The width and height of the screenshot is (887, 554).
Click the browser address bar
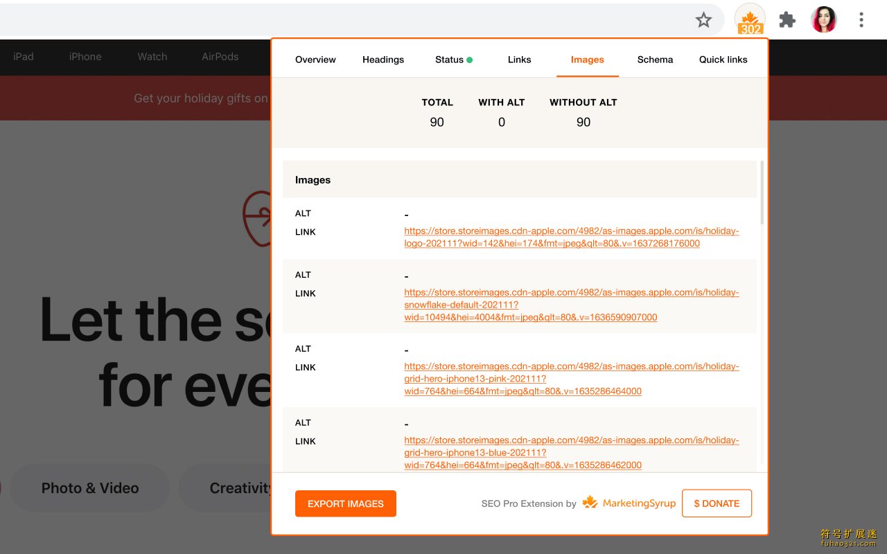pos(360,20)
